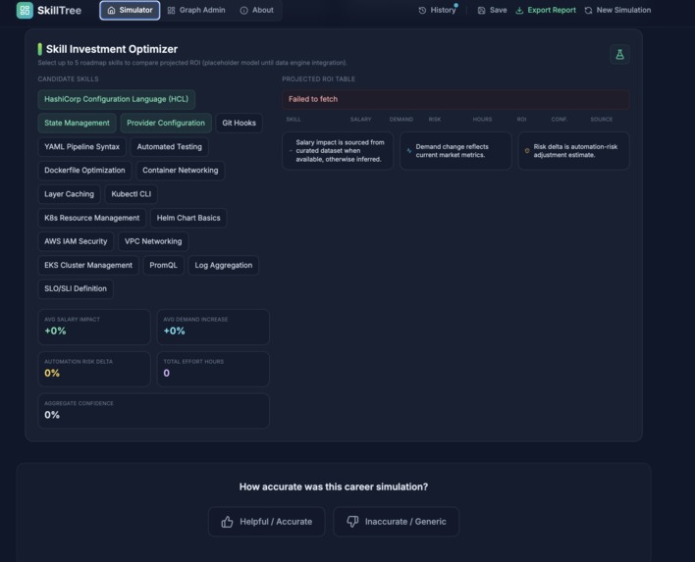695x562 pixels.
Task: Click the HOURS column header
Action: click(x=482, y=119)
